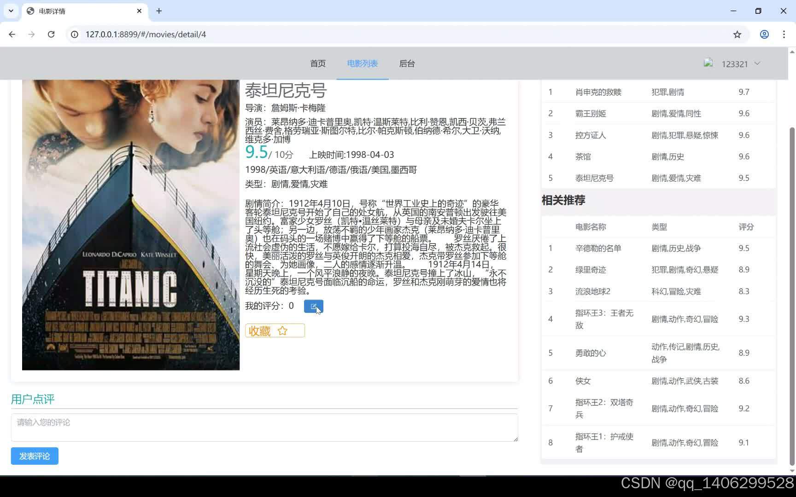Click the 发表评论 button

pyautogui.click(x=34, y=456)
